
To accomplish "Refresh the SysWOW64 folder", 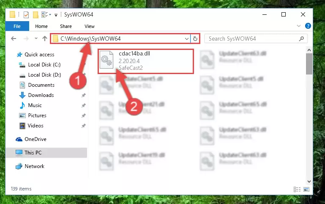I will tap(195, 39).
